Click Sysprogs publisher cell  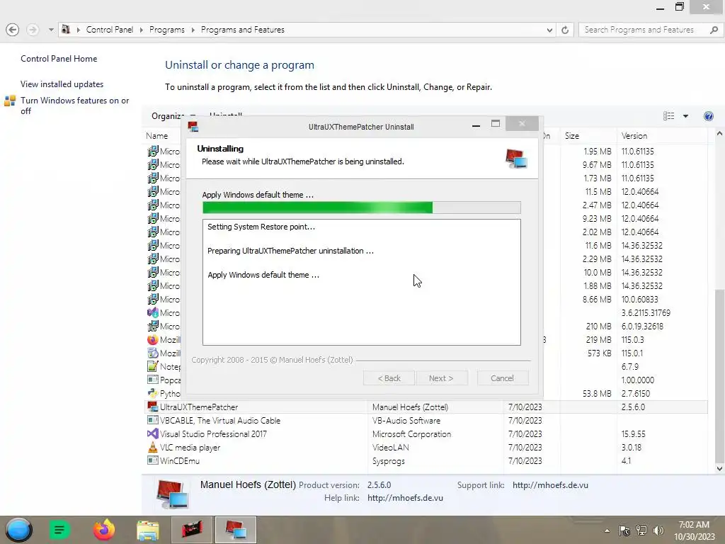[x=389, y=461]
